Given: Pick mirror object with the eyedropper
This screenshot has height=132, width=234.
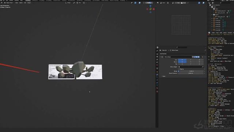Looking at the screenshot, I should 203,67.
